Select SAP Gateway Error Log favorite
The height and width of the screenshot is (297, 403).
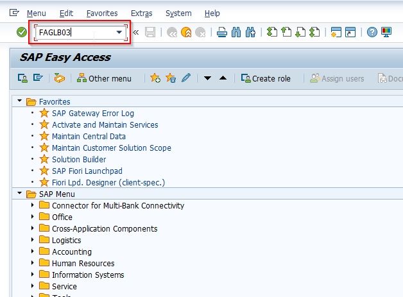pyautogui.click(x=93, y=114)
